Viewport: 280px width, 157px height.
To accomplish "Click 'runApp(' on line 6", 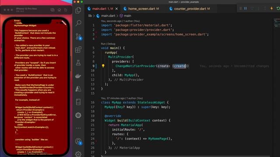I will 111,52.
